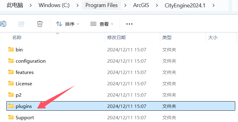
Task: Click the Support folder icon
Action: click(11, 117)
